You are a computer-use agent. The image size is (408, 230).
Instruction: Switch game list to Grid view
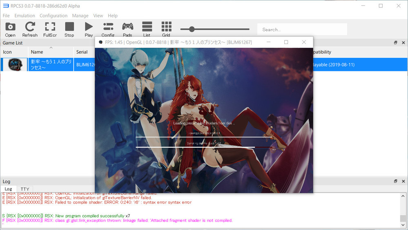[166, 29]
